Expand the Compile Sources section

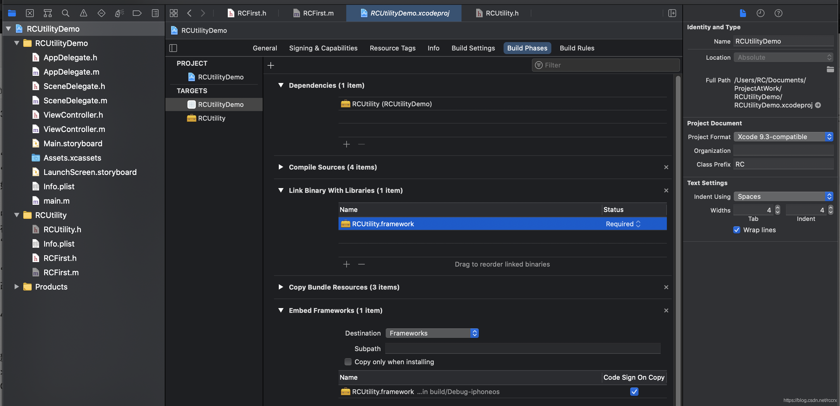point(281,167)
